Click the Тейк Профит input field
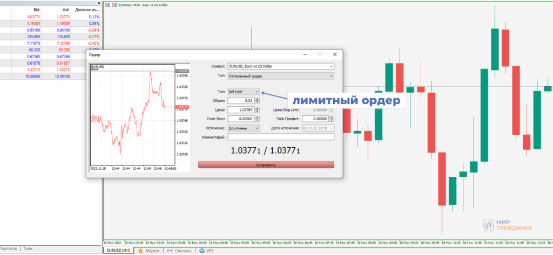The height and width of the screenshot is (255, 553). pos(315,119)
